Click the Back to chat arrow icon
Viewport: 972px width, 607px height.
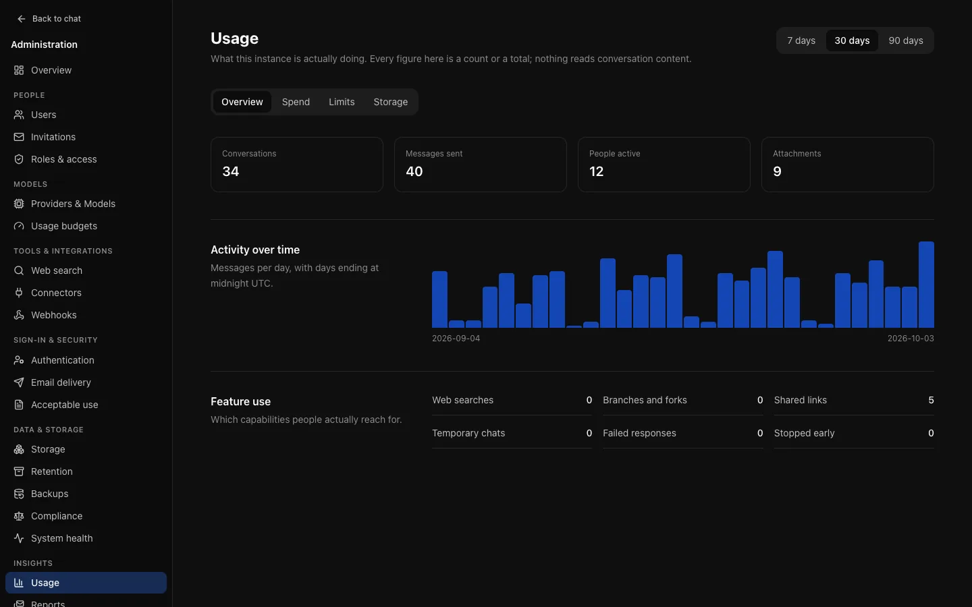click(x=22, y=19)
